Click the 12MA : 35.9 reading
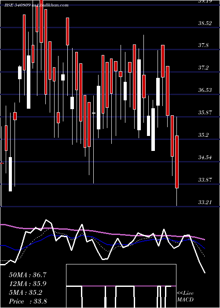Image resolution: width=220 pixels, height=308 pixels. [x=27, y=284]
